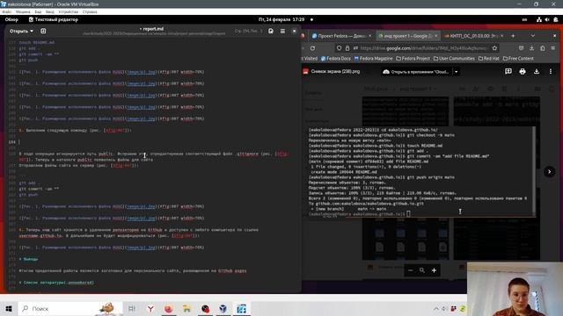This screenshot has width=563, height=316.
Task: Open 'Red Hat' bookmarks folder
Action: click(489, 59)
